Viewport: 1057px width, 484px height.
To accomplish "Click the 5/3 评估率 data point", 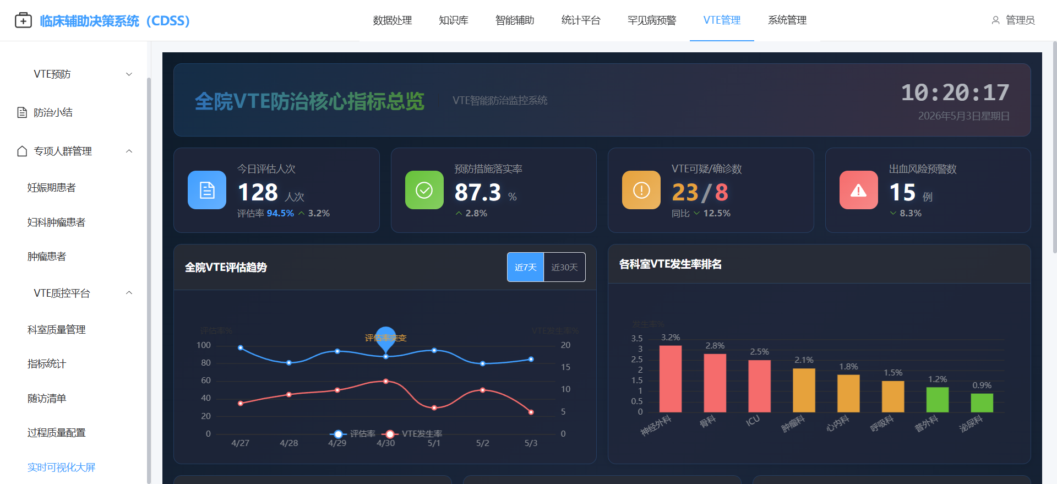I will click(531, 359).
